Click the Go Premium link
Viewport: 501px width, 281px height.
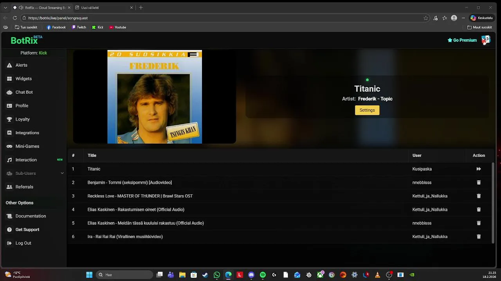point(462,40)
